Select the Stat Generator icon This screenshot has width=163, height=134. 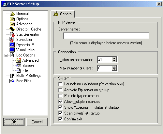coord(12,34)
